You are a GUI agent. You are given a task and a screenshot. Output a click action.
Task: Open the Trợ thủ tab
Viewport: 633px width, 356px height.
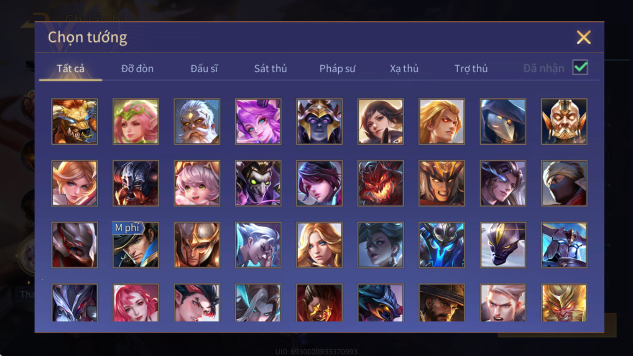tap(471, 69)
